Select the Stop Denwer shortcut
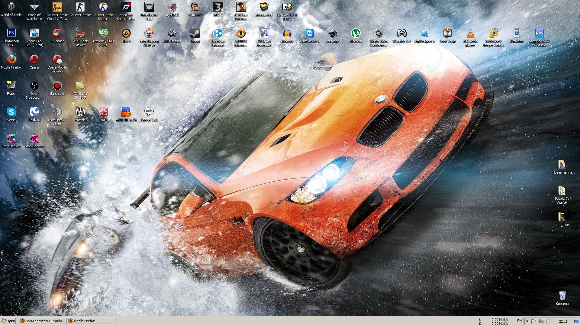 [34, 139]
